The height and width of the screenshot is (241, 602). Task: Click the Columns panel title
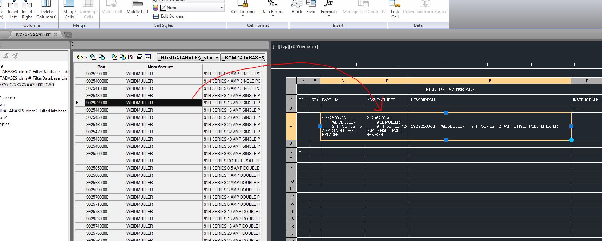pos(32,25)
